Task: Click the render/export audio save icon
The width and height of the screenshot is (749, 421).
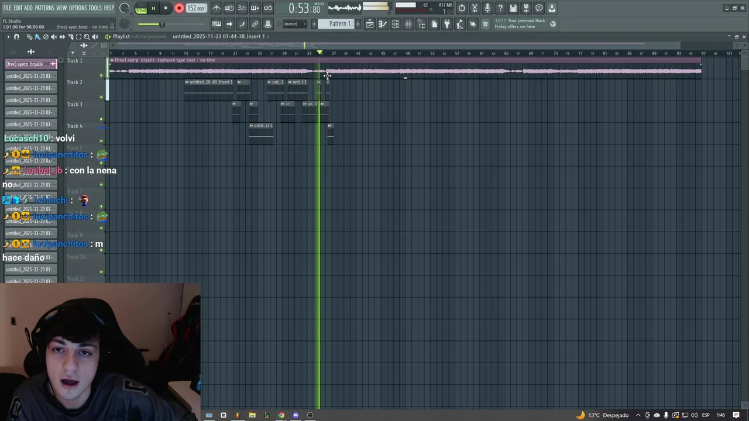Action: 526,8
